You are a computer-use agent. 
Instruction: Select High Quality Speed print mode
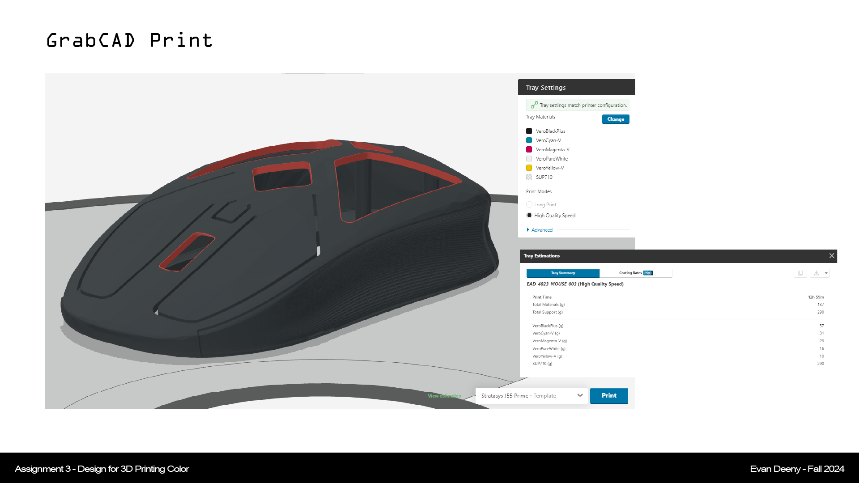click(x=529, y=216)
